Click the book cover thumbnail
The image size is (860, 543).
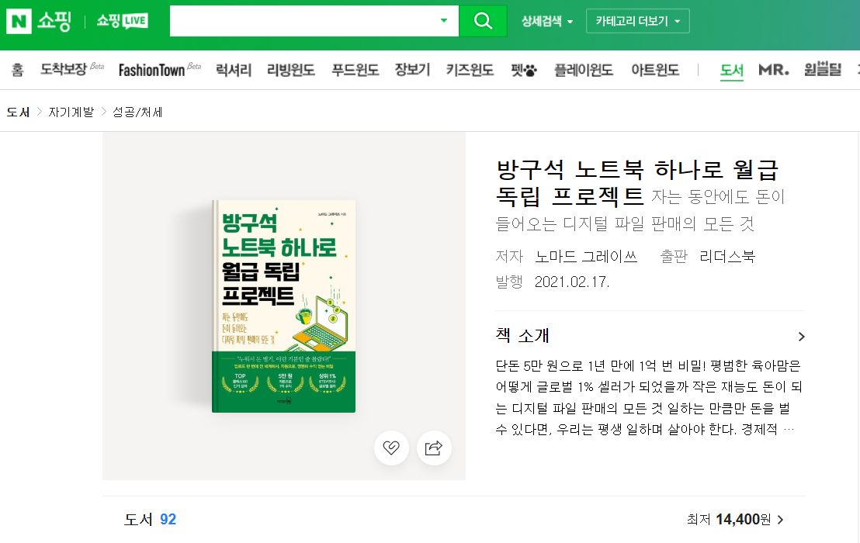pyautogui.click(x=283, y=306)
